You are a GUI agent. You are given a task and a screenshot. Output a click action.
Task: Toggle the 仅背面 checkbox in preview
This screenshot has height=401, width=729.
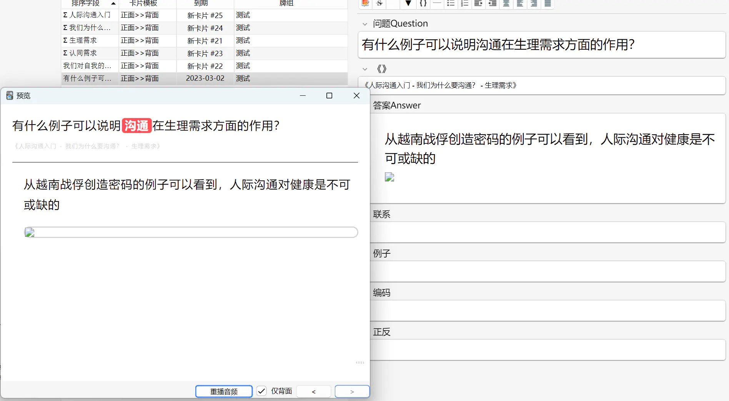pos(261,391)
